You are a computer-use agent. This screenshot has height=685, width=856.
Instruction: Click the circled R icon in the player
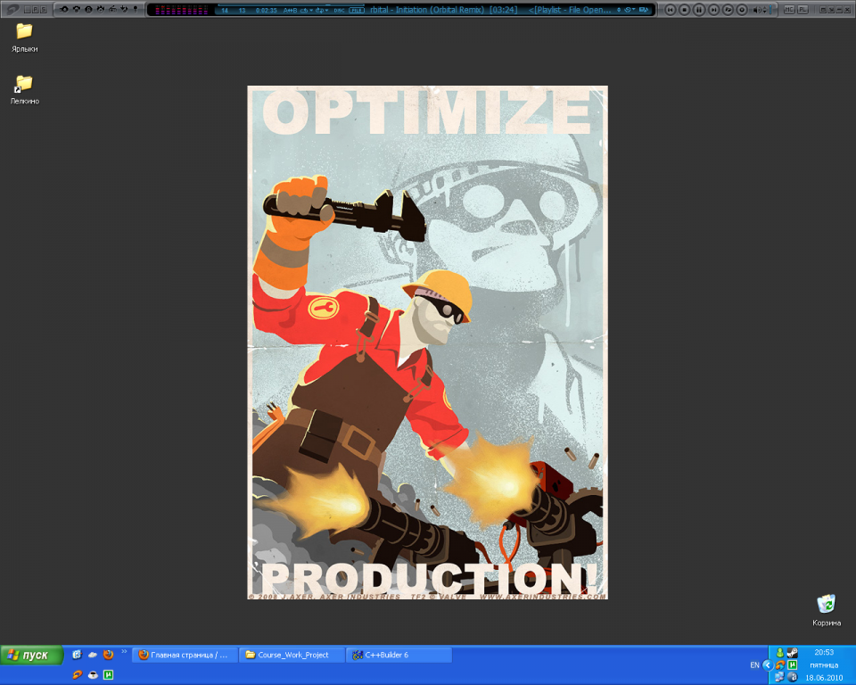click(88, 9)
